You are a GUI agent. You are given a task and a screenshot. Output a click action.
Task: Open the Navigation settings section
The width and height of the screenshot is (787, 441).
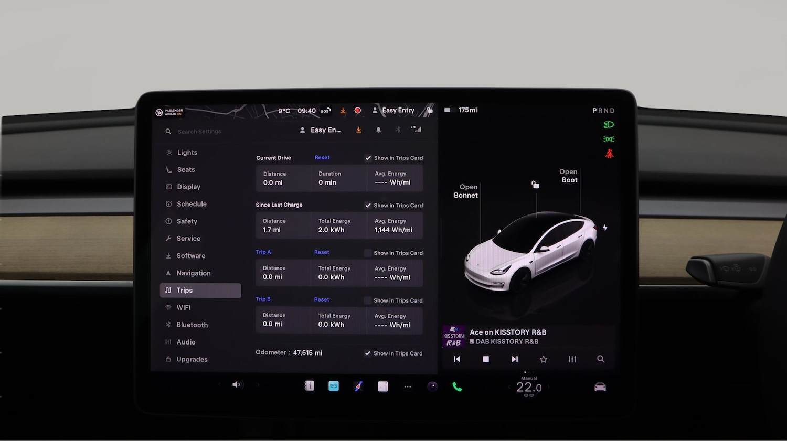click(x=194, y=273)
